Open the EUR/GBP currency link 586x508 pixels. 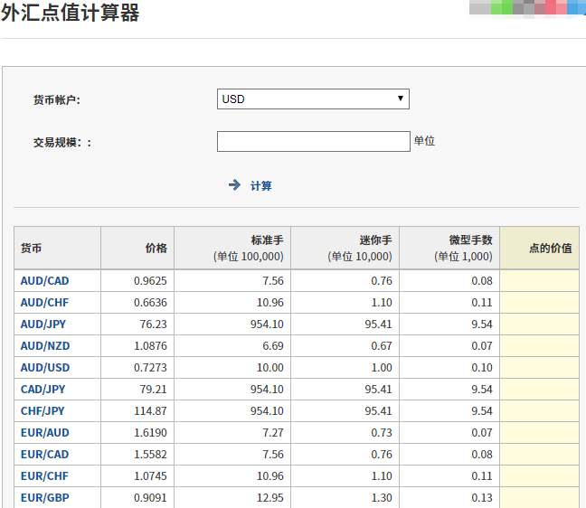[x=45, y=497]
